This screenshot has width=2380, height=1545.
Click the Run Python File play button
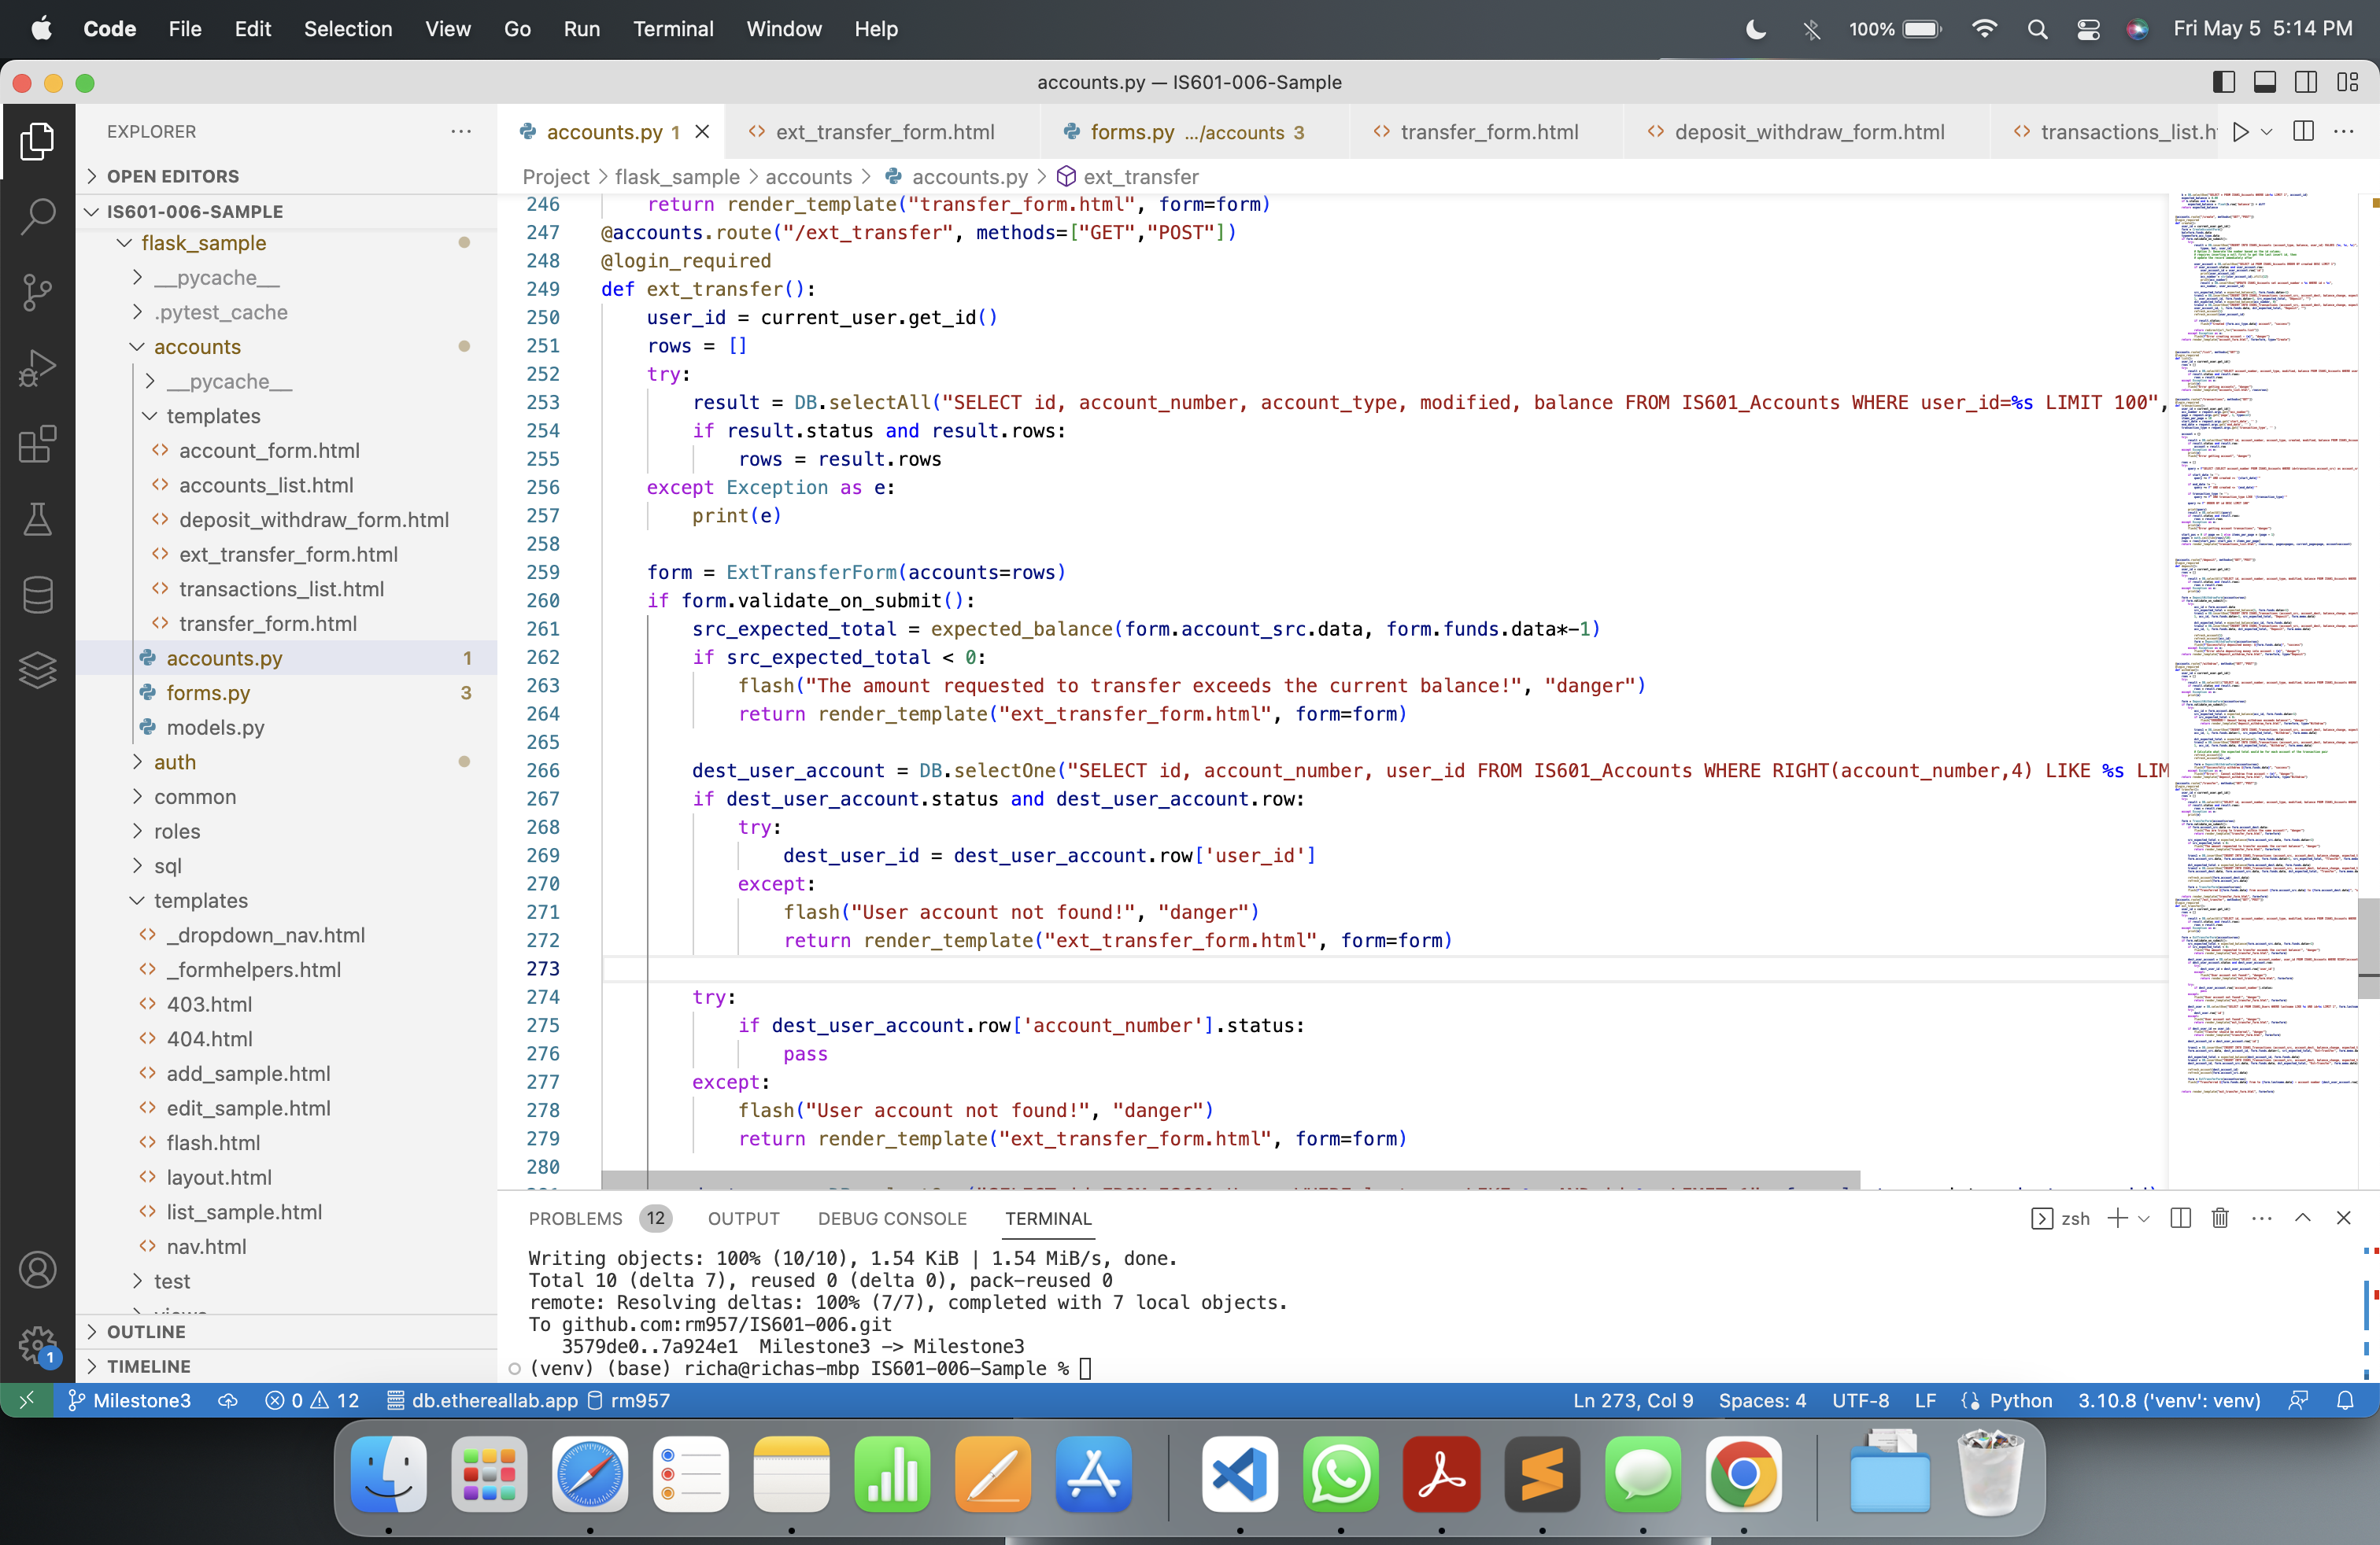pyautogui.click(x=2240, y=132)
